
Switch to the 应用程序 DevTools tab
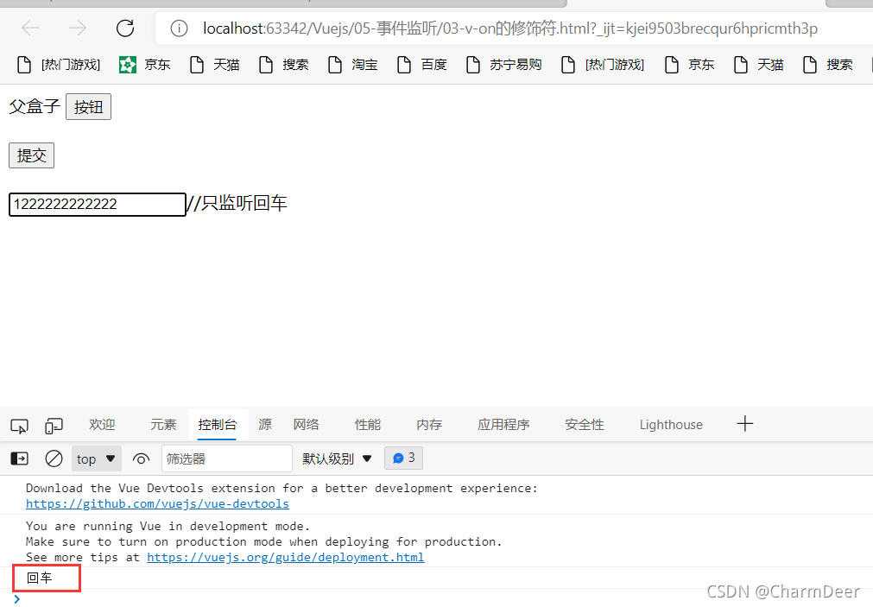pos(503,424)
